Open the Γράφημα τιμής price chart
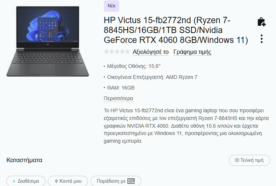The width and height of the screenshot is (276, 186). point(192,52)
